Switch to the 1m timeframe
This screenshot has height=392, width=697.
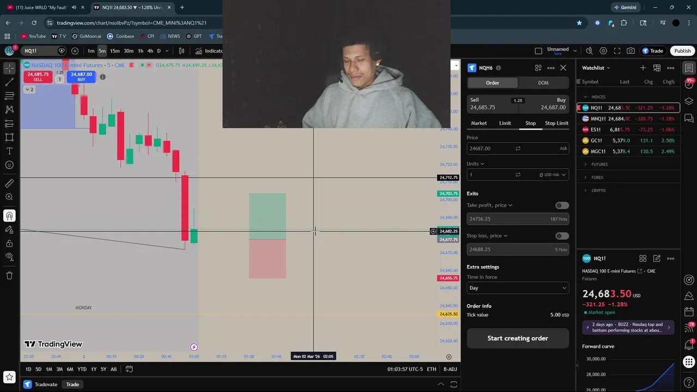click(91, 51)
